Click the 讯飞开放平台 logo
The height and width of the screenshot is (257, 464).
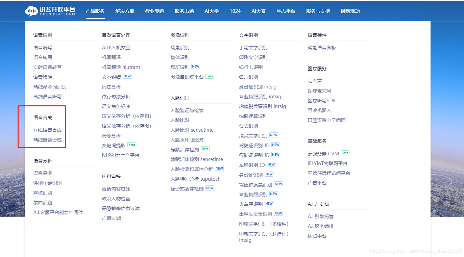coord(50,11)
